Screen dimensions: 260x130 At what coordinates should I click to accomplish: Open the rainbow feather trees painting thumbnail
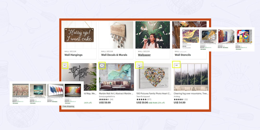55,90
